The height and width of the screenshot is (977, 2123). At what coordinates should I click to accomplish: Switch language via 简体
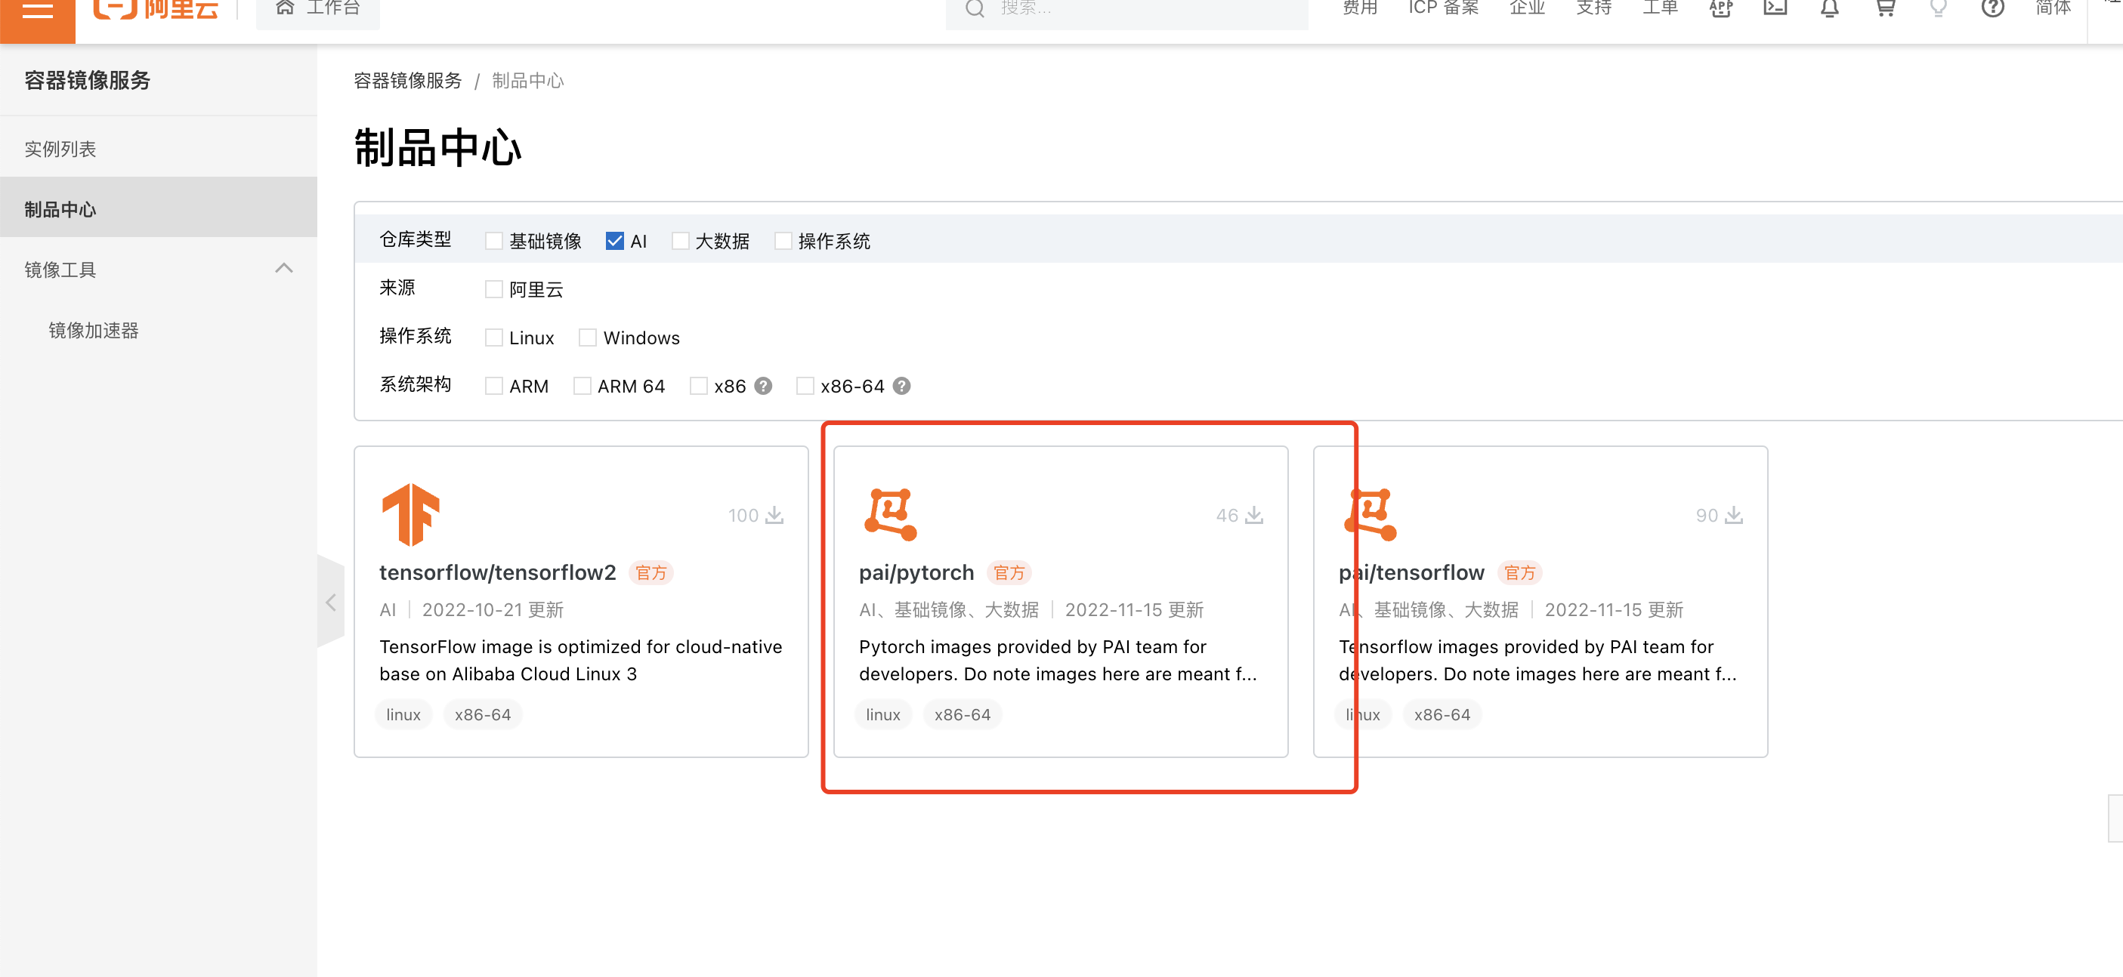(x=2052, y=8)
